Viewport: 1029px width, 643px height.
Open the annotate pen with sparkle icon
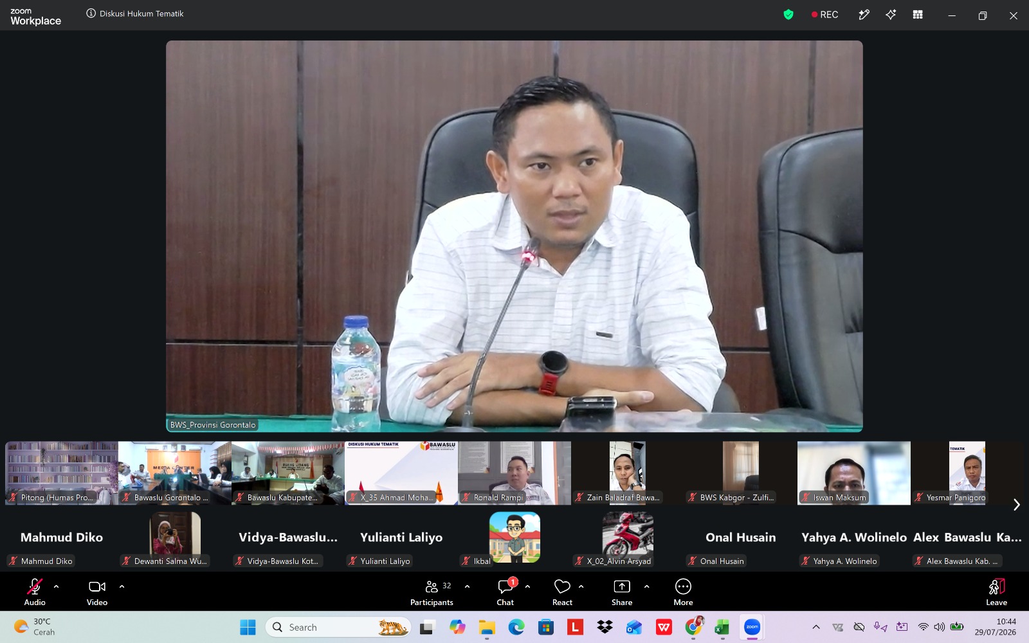[864, 14]
